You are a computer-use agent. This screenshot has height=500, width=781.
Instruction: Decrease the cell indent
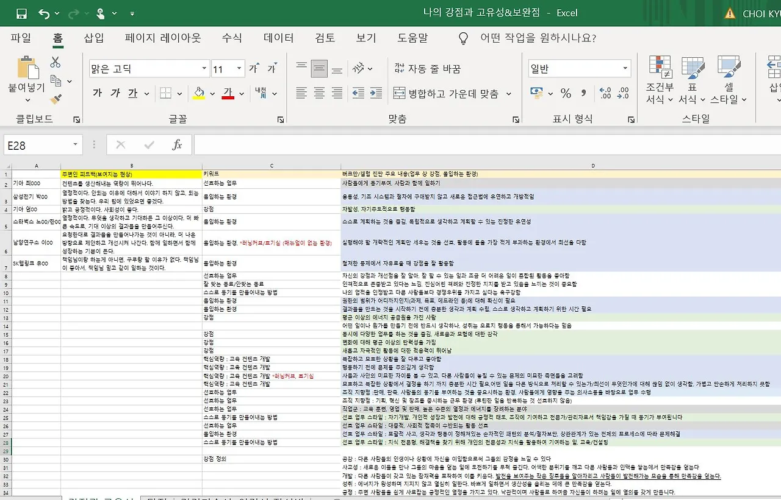pyautogui.click(x=358, y=93)
